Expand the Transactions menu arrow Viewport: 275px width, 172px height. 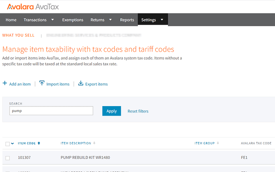(53, 20)
